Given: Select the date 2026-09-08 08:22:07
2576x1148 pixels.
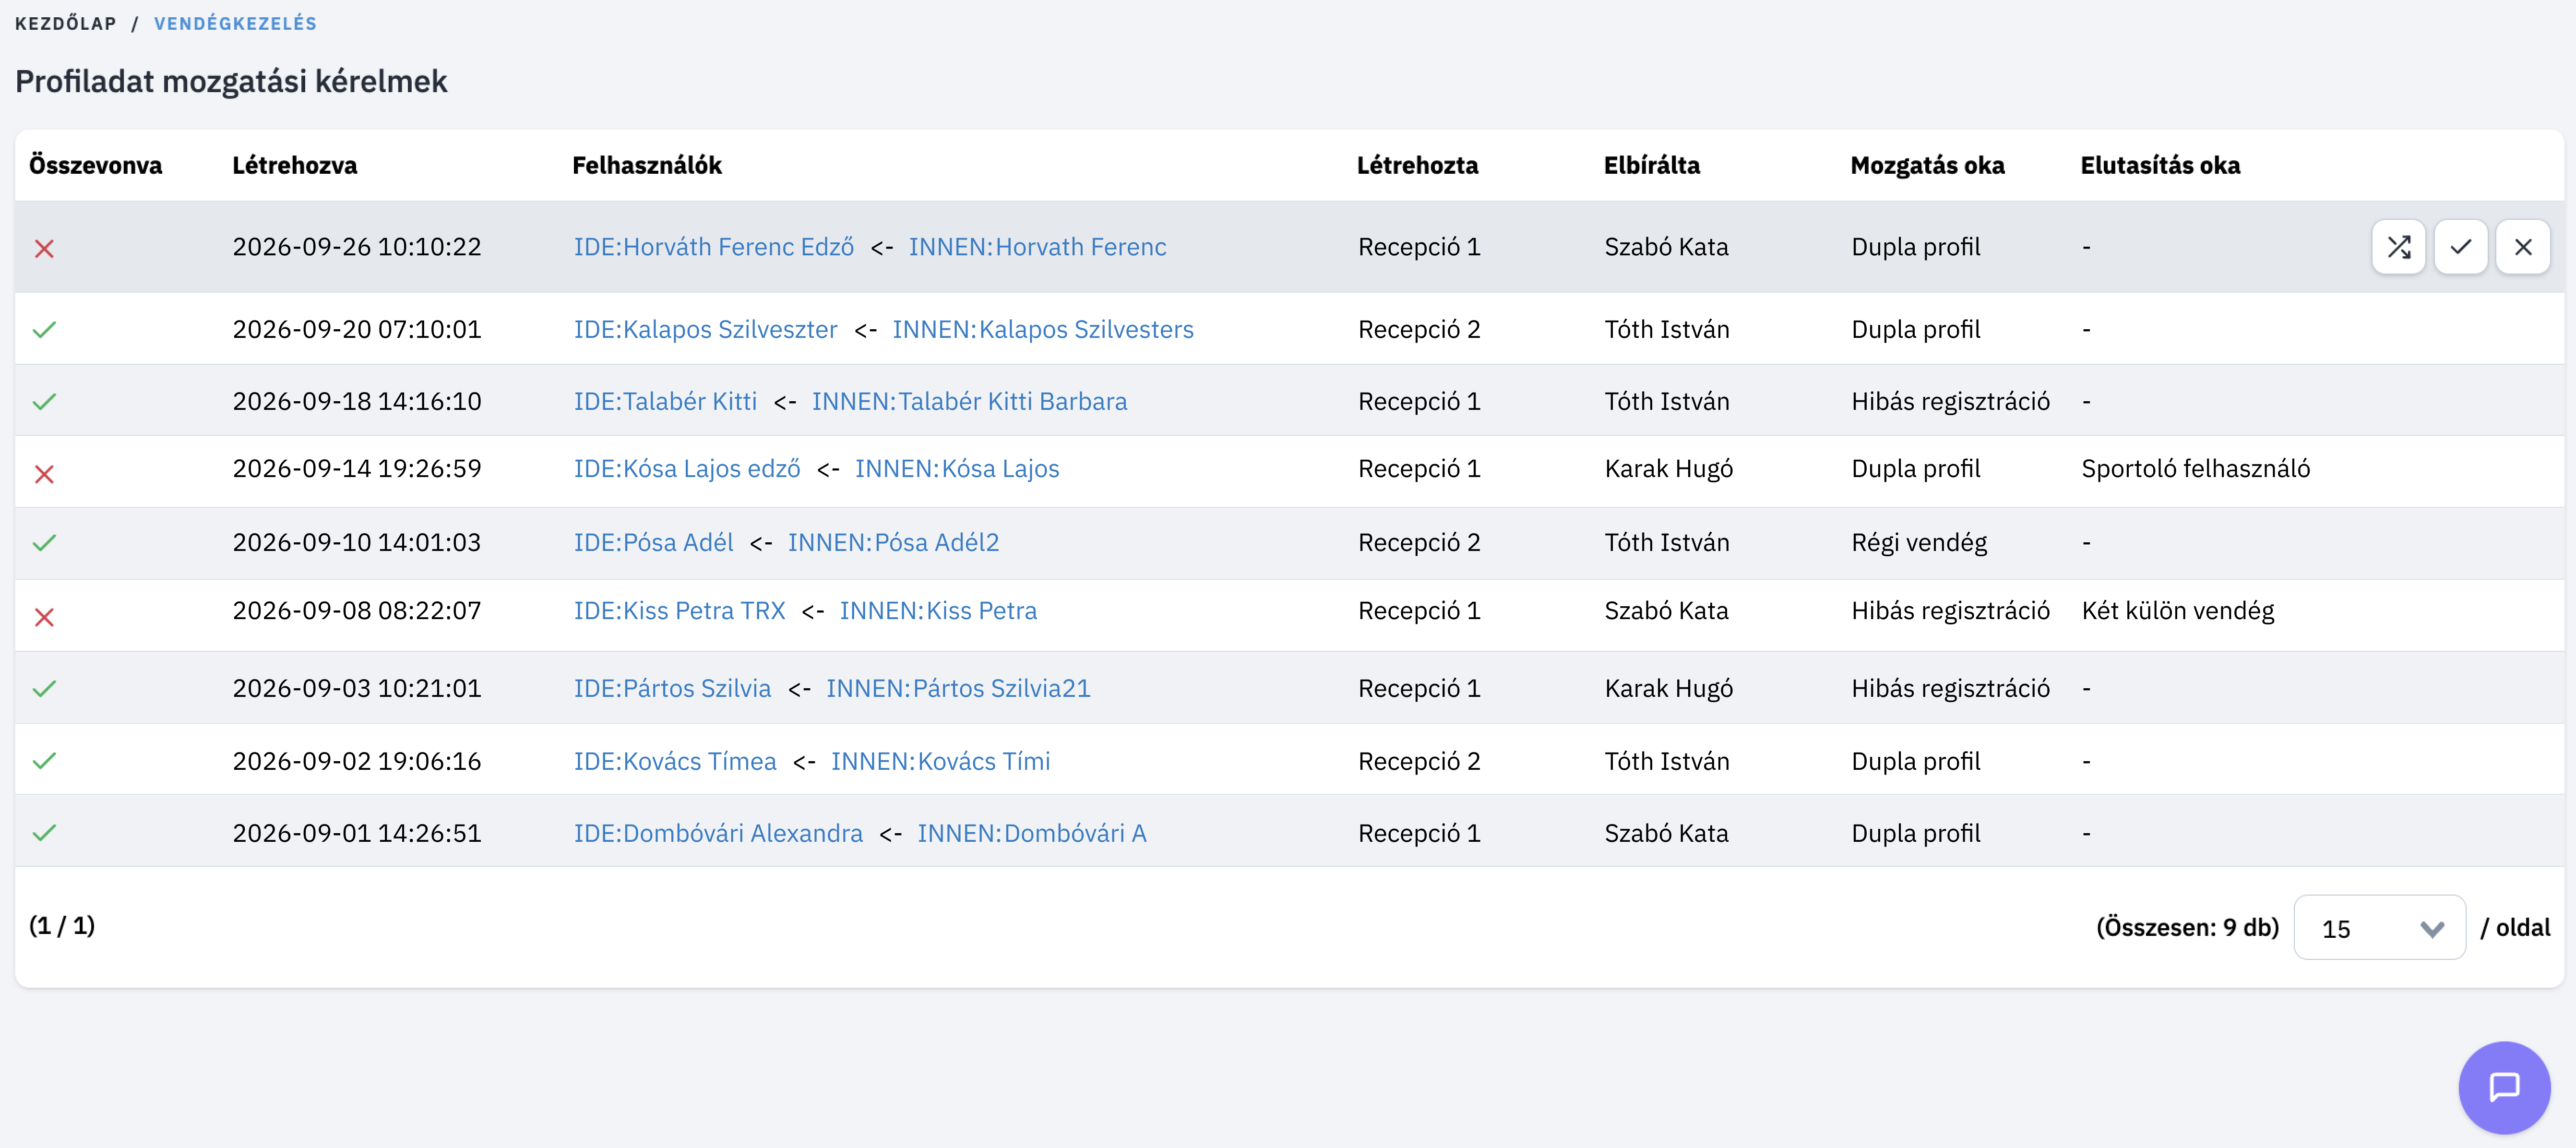Looking at the screenshot, I should (x=357, y=610).
